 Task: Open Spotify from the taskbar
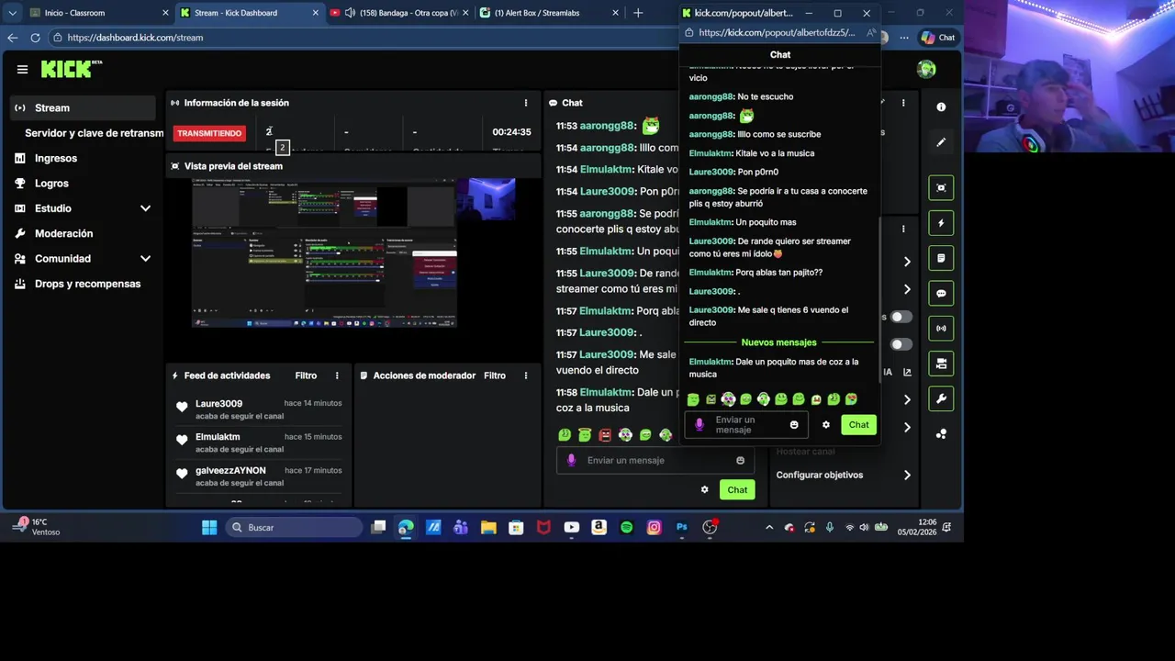[x=626, y=527]
